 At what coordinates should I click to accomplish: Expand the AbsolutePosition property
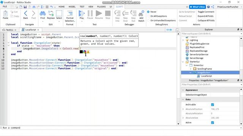183,109
